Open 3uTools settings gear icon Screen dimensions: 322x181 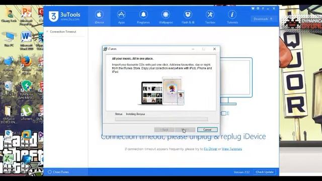click(x=258, y=9)
